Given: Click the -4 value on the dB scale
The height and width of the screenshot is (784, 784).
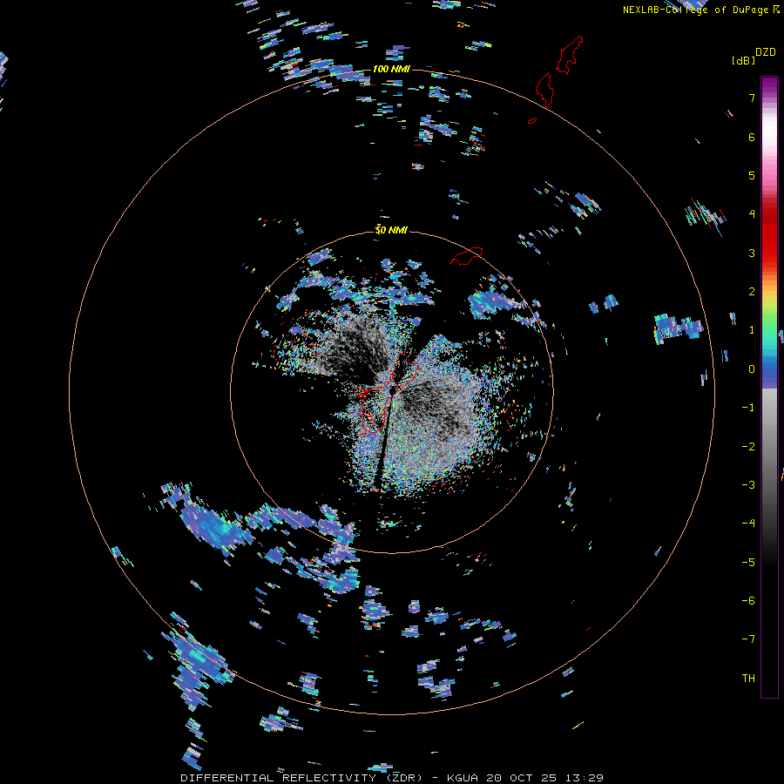Looking at the screenshot, I should 748,524.
